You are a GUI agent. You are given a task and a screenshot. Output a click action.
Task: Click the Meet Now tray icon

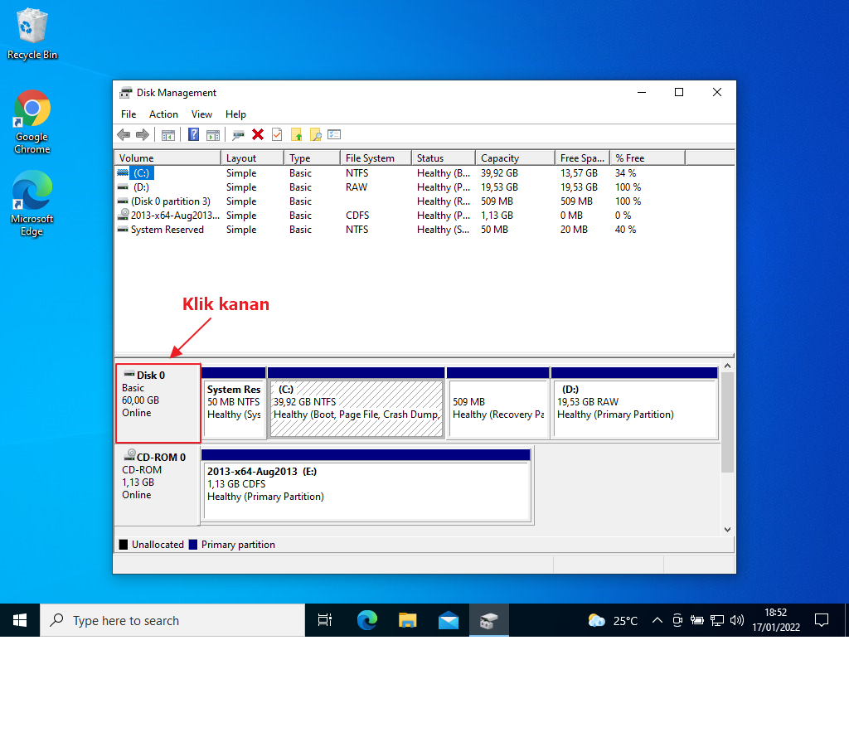pyautogui.click(x=677, y=621)
